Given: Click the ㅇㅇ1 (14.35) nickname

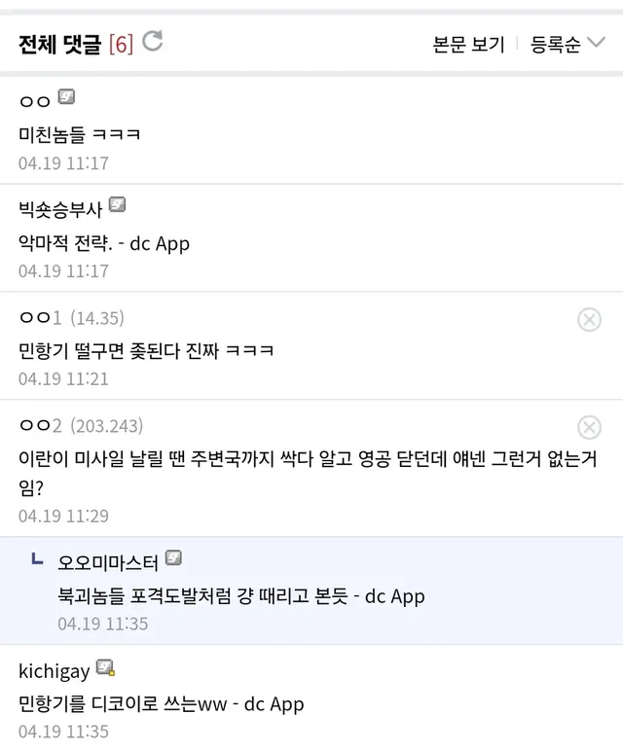Looking at the screenshot, I should click(41, 318).
